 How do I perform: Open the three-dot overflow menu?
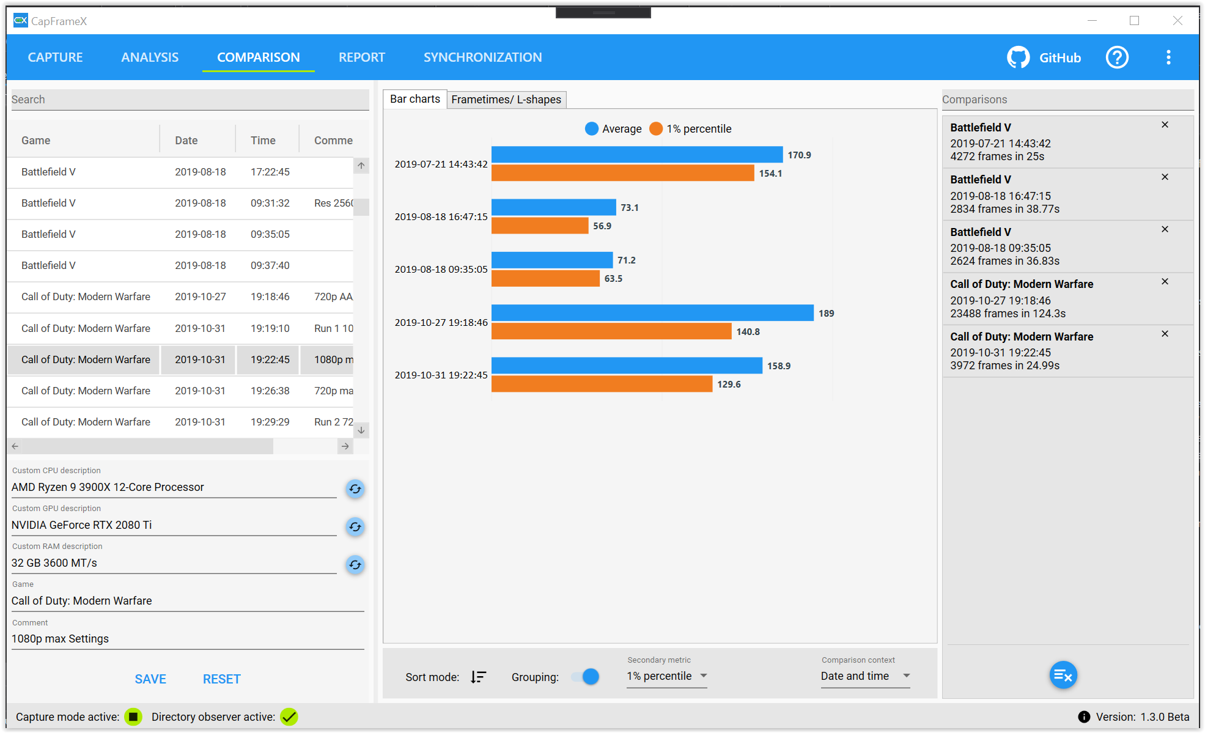[1168, 57]
